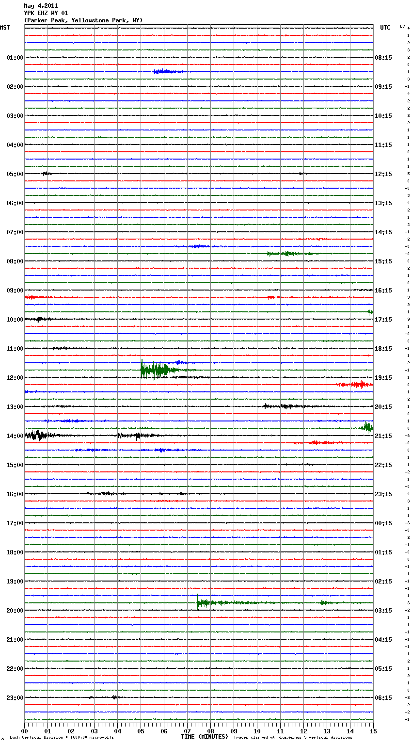
Task: Select the 20:00 MST time label
Action: coord(15,610)
